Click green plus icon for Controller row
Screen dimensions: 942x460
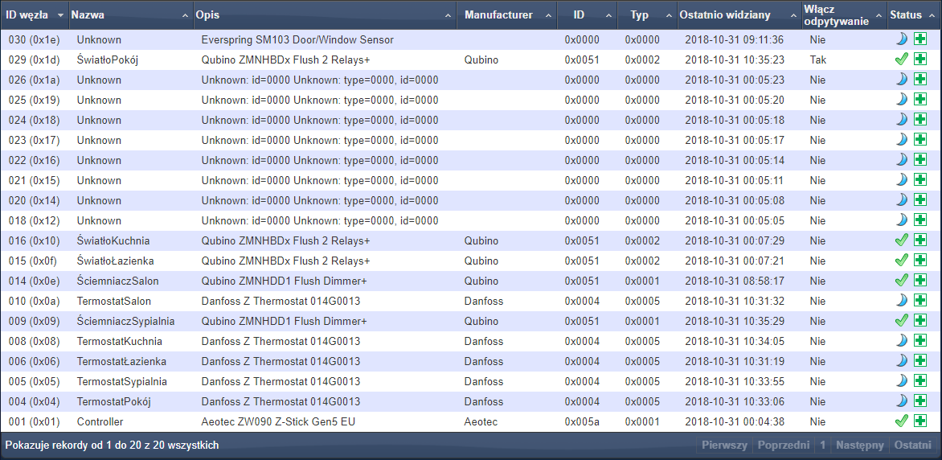919,421
